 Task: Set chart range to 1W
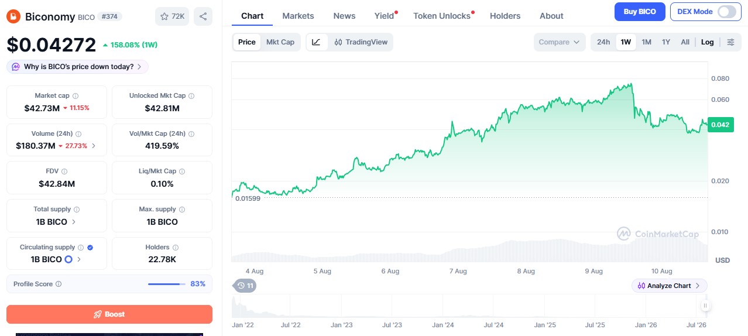pyautogui.click(x=626, y=42)
